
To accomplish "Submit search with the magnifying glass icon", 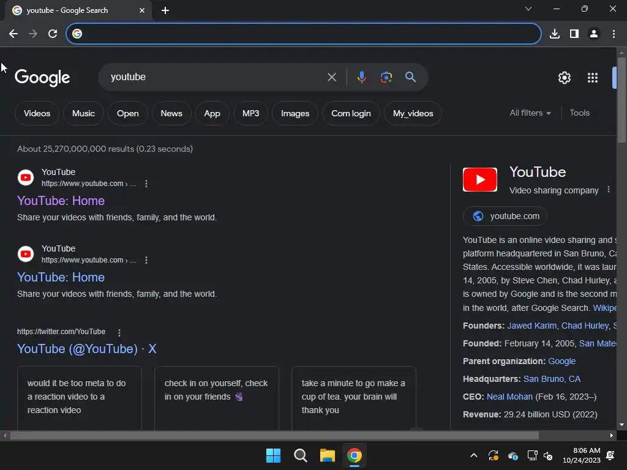I will (x=410, y=76).
